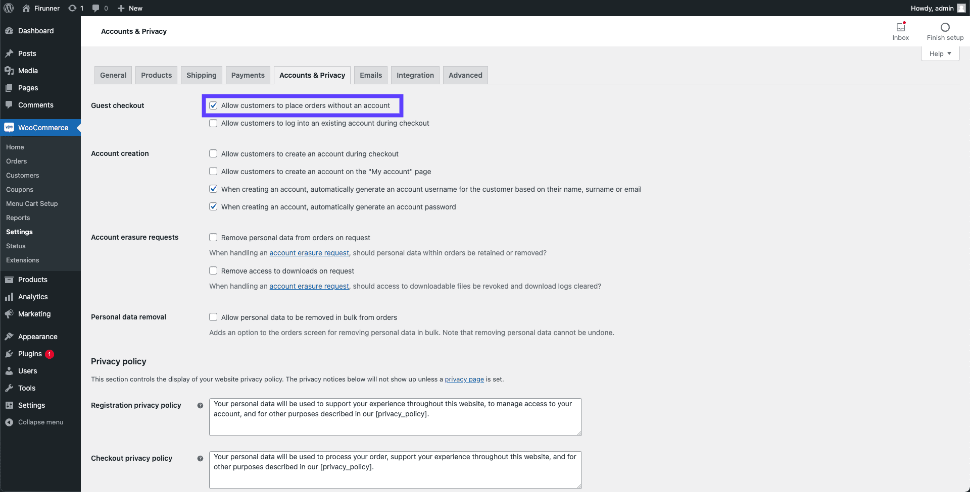Open the Coupons submenu item
The image size is (970, 492).
20,190
